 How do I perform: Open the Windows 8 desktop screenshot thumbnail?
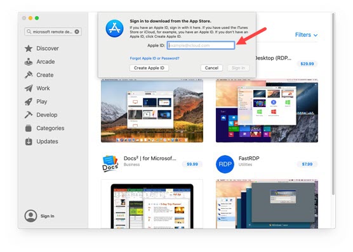267,111
